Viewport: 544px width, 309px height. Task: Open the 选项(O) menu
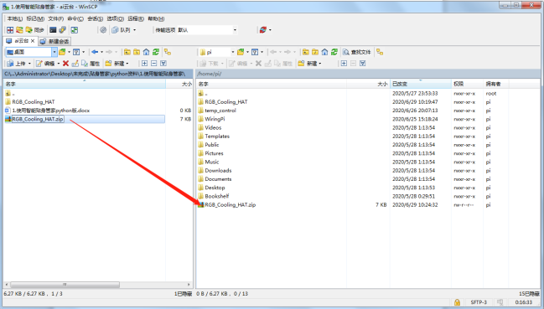pyautogui.click(x=115, y=18)
